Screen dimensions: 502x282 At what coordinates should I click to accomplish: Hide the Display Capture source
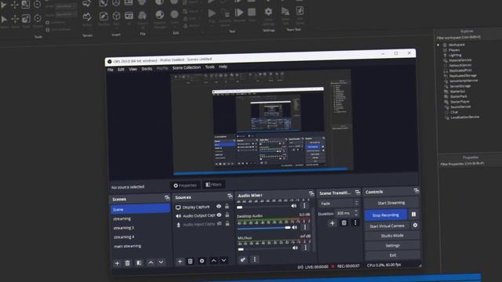[x=219, y=206]
